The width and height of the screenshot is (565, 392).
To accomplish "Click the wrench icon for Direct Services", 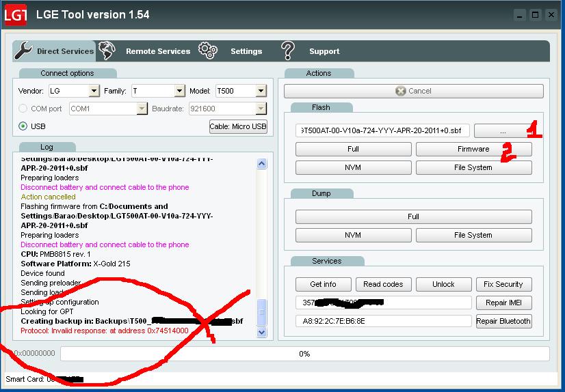I will (x=24, y=51).
